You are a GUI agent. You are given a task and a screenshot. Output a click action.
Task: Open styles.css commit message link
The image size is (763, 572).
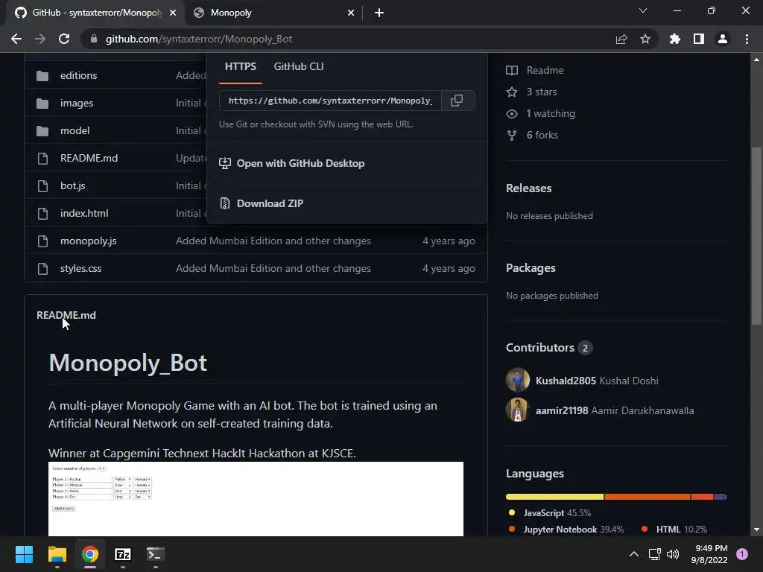pos(273,268)
